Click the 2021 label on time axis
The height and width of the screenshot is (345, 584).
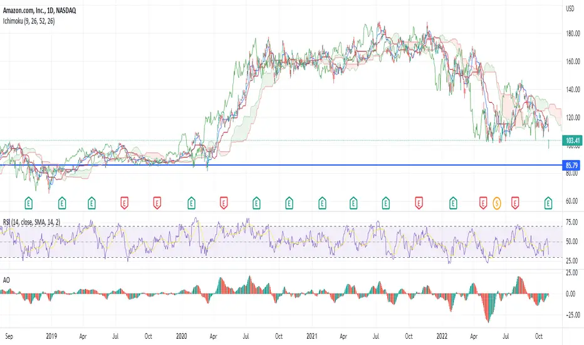(312, 336)
